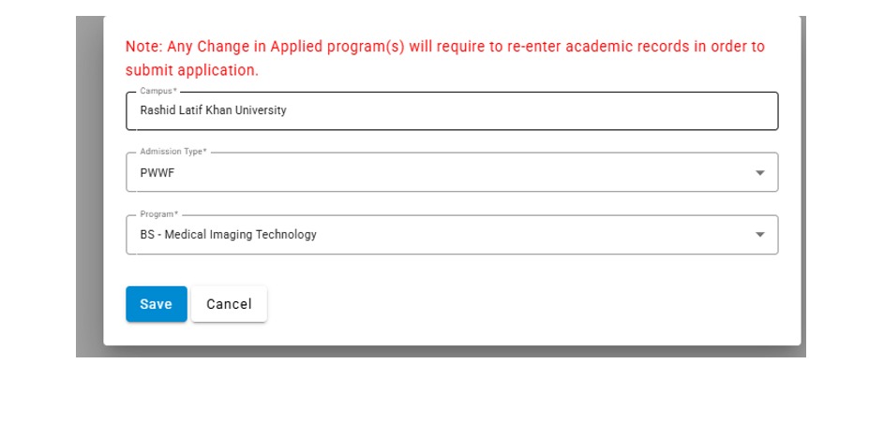Click the Admission Type* field label

(173, 153)
